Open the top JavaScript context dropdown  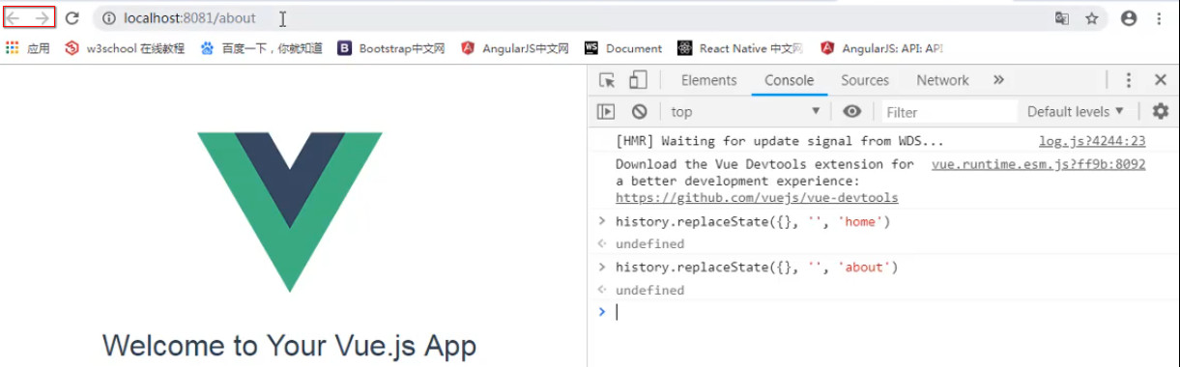pyautogui.click(x=745, y=111)
